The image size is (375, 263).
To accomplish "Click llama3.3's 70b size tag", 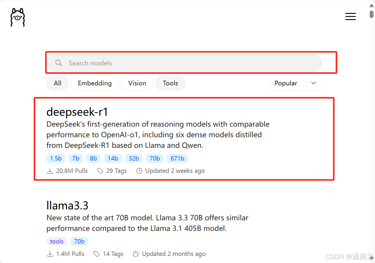I will coord(79,242).
